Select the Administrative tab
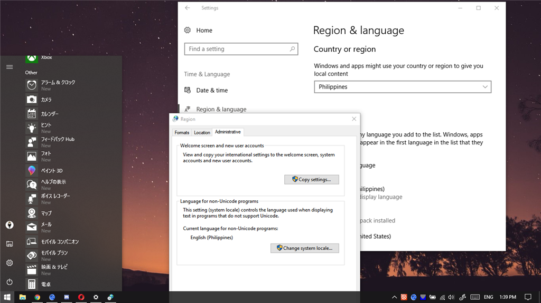The width and height of the screenshot is (541, 303). coord(228,132)
